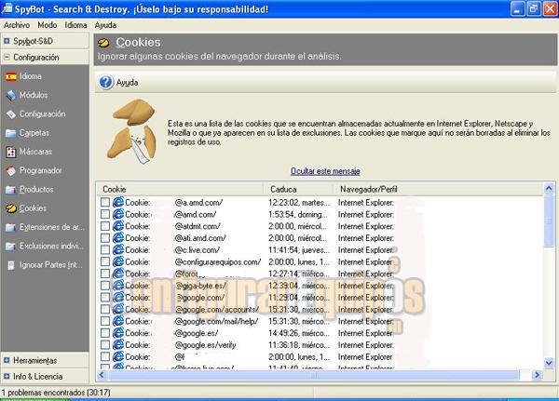Click the vertical scrollbar down arrow
Image resolution: width=559 pixels, height=401 pixels.
[x=549, y=363]
